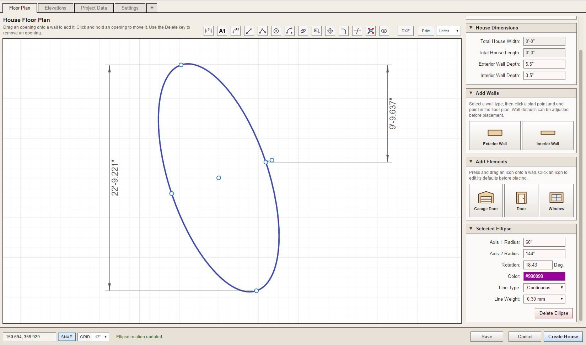
Task: Collapse the House Dimensions section
Action: point(521,28)
